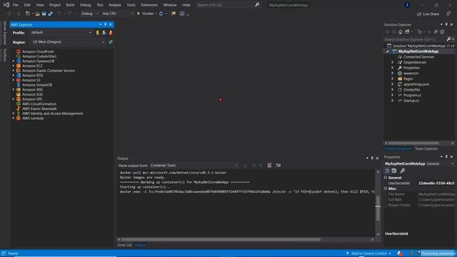Click the user account avatar icon

[407, 5]
